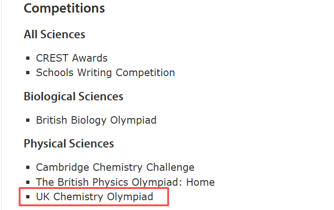The height and width of the screenshot is (210, 334).
Task: Select the Physical Sciences subheading
Action: click(x=69, y=143)
